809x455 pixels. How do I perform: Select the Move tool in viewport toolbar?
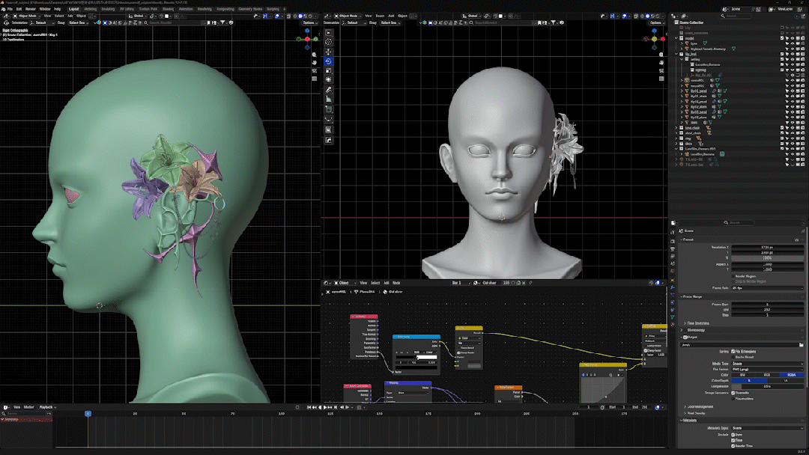[329, 52]
